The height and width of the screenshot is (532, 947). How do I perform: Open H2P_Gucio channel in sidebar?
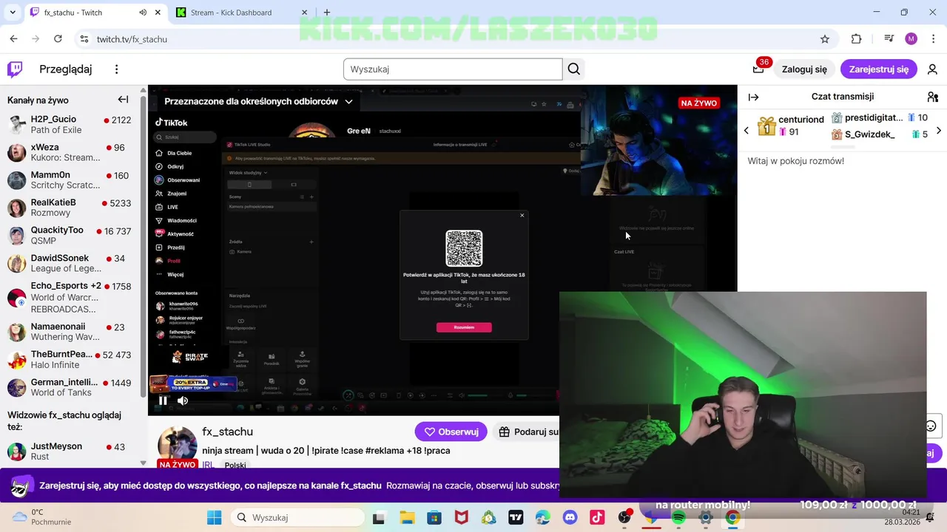70,124
